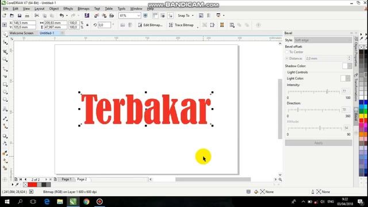Select the Crop tool in toolbox

[5, 51]
